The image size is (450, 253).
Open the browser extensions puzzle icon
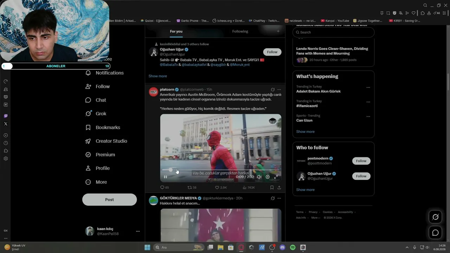[423, 13]
